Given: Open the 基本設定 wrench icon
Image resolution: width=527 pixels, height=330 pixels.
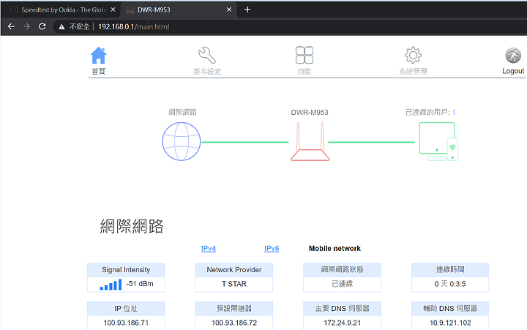Looking at the screenshot, I should point(207,55).
